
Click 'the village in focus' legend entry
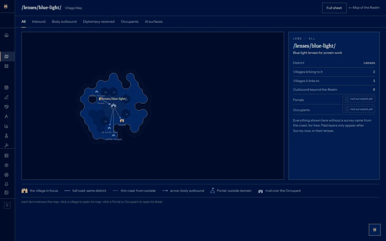40,190
